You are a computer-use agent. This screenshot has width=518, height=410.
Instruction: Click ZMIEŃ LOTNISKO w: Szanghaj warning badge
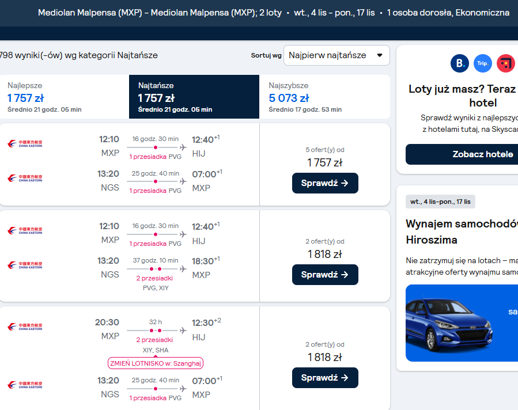[156, 363]
